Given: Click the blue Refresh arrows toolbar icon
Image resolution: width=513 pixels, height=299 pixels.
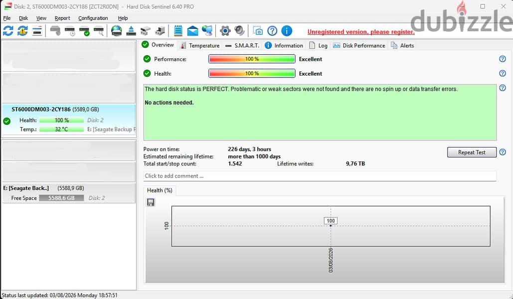Looking at the screenshot, I should coord(8,31).
